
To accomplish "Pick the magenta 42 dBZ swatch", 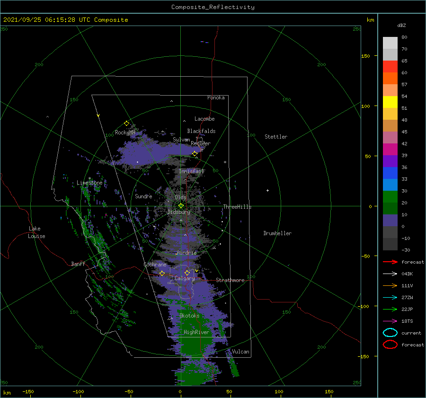I will (390, 149).
